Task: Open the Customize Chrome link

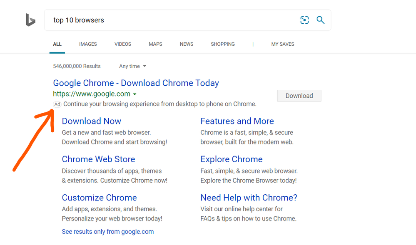Action: pos(99,198)
